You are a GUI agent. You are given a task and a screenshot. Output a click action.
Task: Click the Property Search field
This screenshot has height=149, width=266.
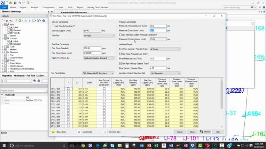(x=24, y=91)
